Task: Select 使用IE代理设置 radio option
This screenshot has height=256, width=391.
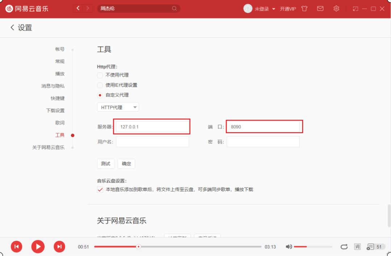Action: click(x=100, y=85)
